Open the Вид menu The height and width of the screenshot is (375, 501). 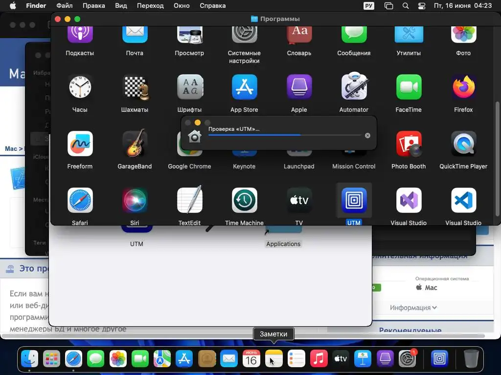coord(121,6)
